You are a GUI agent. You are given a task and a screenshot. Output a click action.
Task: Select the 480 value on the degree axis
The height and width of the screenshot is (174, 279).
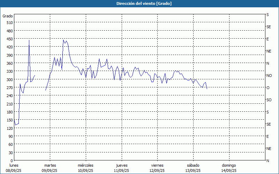[x=10, y=31]
